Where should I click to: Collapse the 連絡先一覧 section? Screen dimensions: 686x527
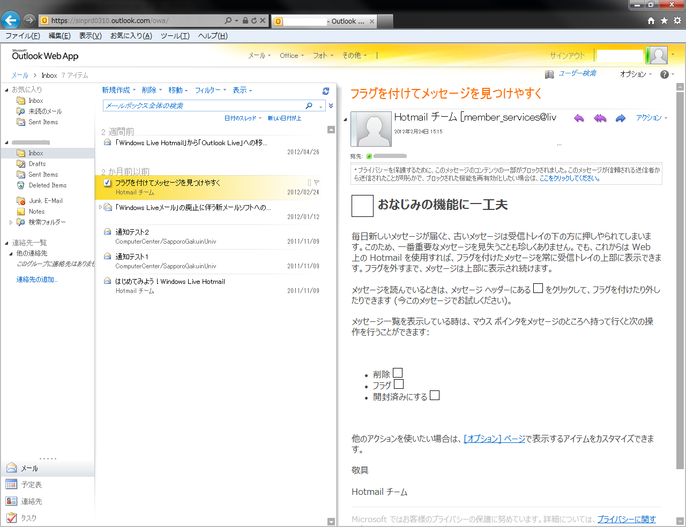6,243
